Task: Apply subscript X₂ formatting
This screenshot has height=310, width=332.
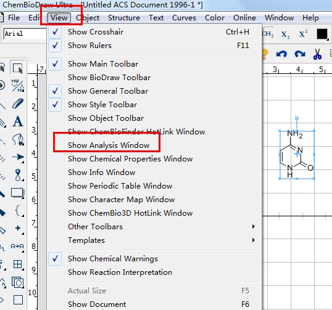Action: (x=285, y=35)
